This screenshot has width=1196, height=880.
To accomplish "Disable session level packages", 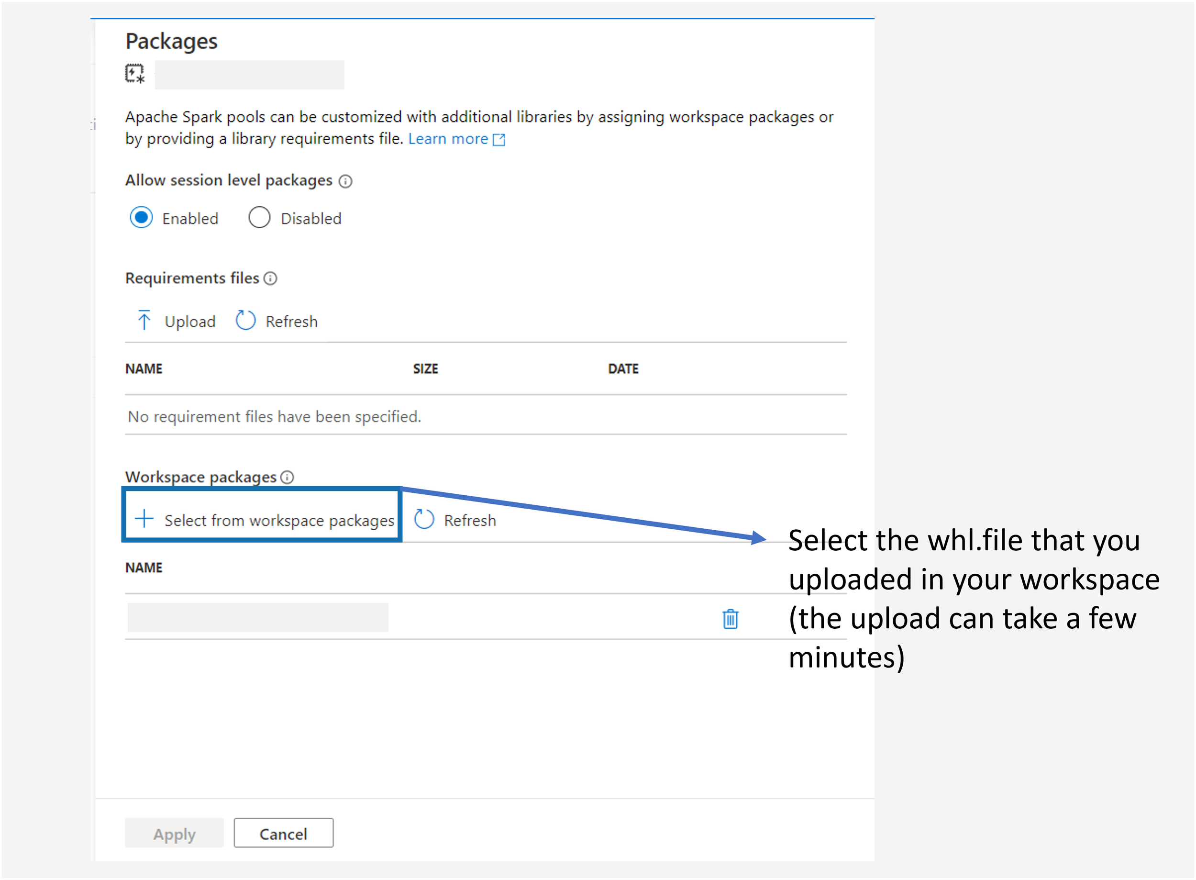I will (259, 217).
